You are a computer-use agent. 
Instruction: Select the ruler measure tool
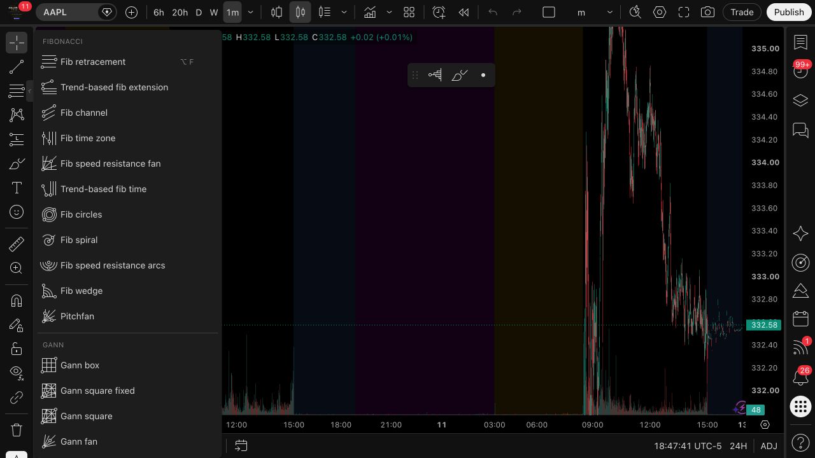(x=17, y=244)
